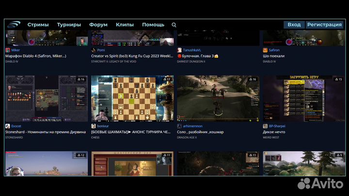Click bonivur's avatar icon
This screenshot has width=349, height=196.
click(94, 126)
